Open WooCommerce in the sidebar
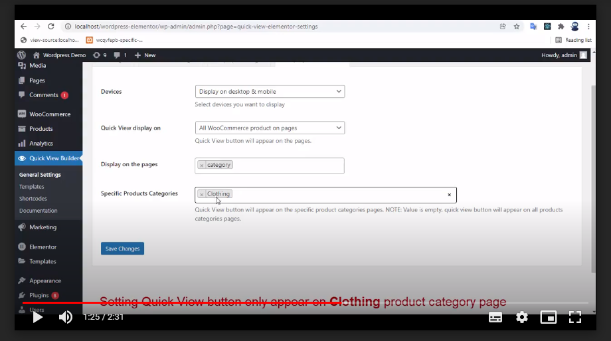 tap(48, 114)
